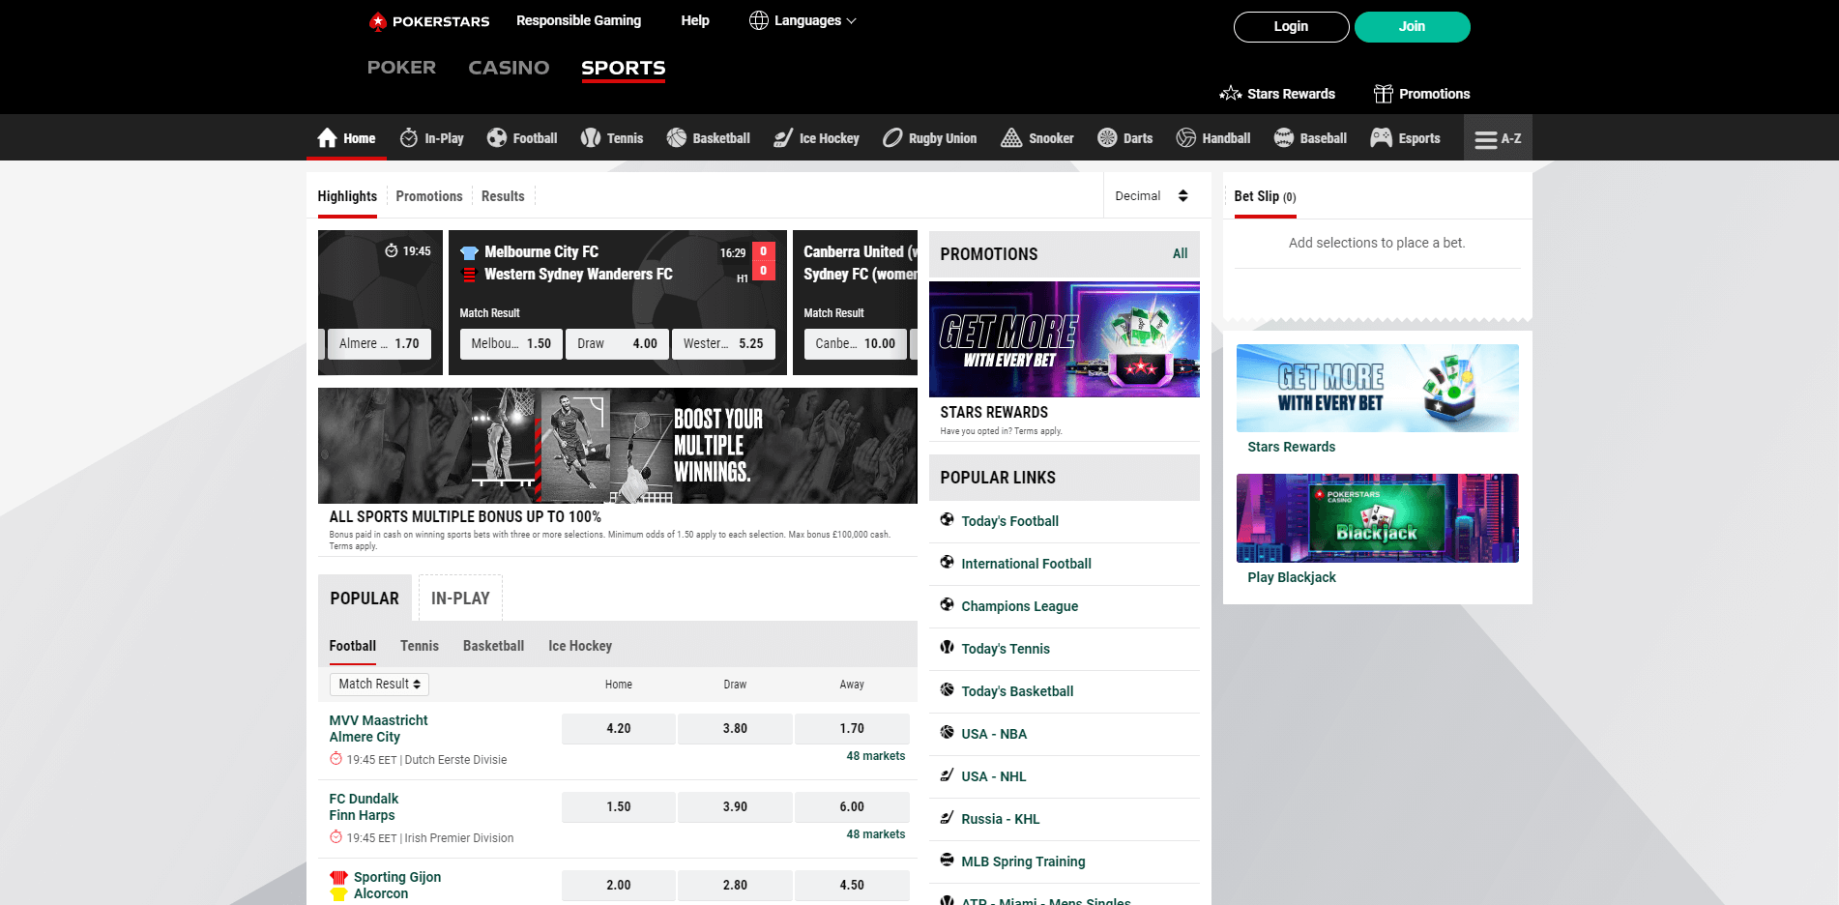Open the Darts sport section
1839x905 pixels.
point(1124,137)
